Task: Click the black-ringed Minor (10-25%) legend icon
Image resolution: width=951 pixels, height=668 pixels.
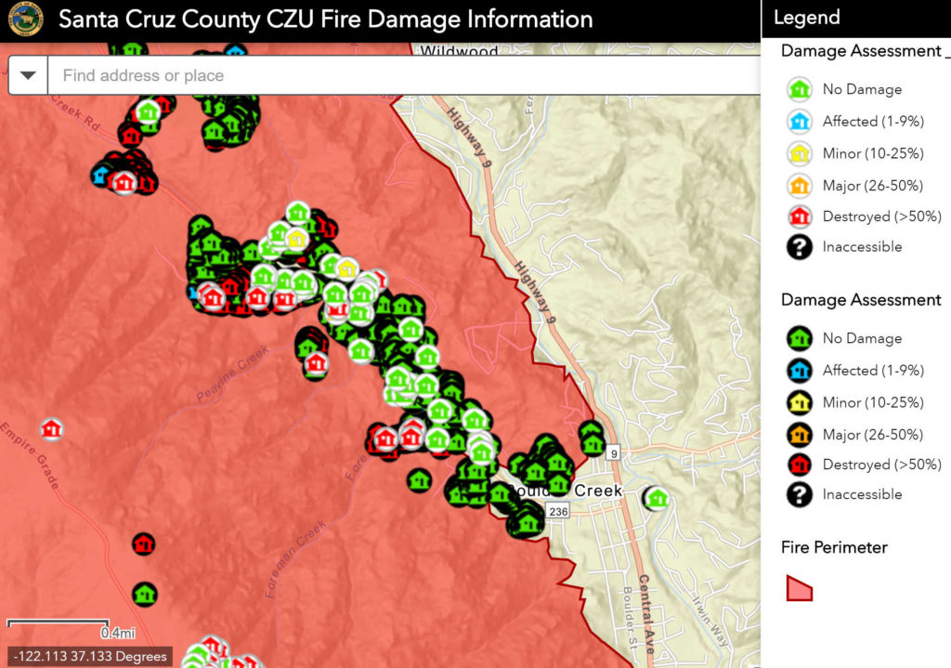Action: pos(800,402)
